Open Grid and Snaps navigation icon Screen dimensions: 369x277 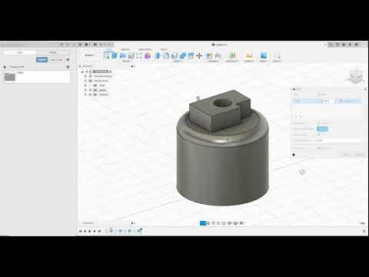236,223
